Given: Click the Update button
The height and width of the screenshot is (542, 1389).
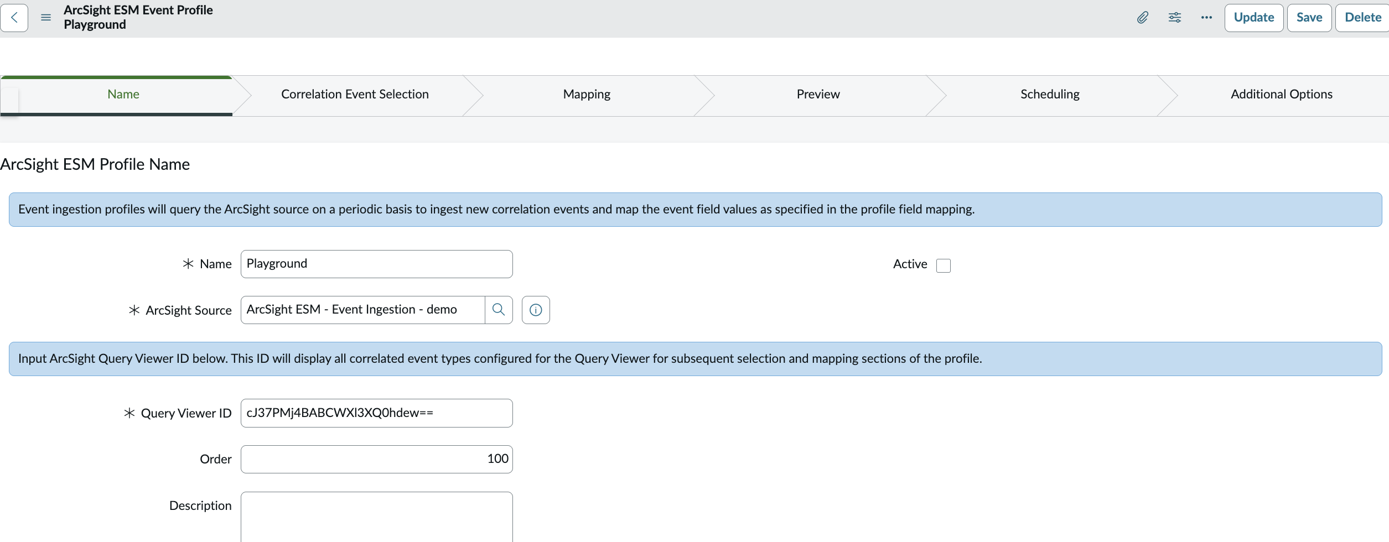Looking at the screenshot, I should tap(1254, 18).
